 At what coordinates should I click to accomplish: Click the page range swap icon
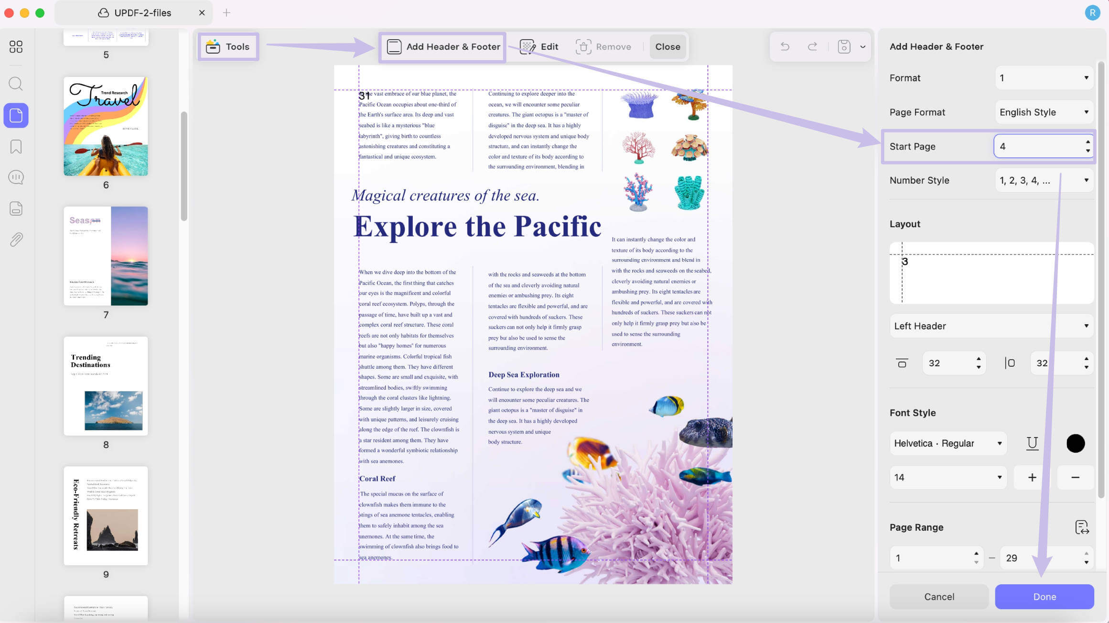[1082, 527]
